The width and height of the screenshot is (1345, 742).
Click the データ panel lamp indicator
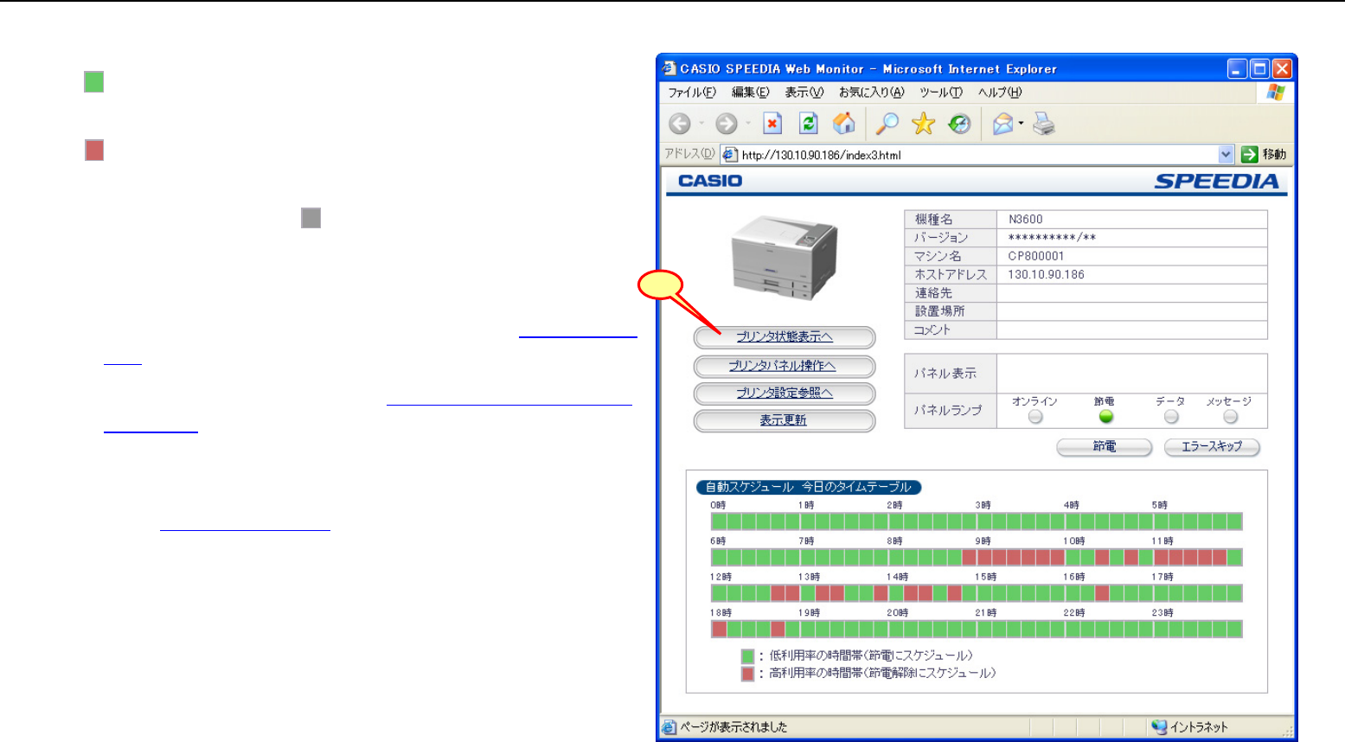[x=1171, y=416]
